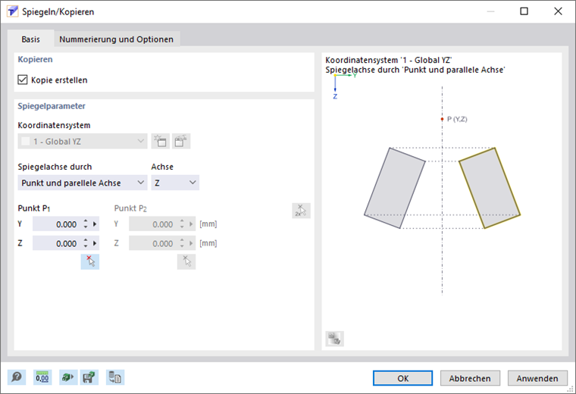Click the load saved data icon

(67, 377)
